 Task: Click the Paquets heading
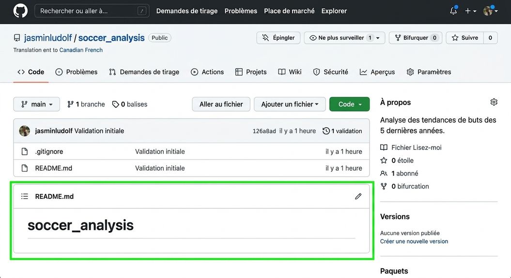(394, 271)
